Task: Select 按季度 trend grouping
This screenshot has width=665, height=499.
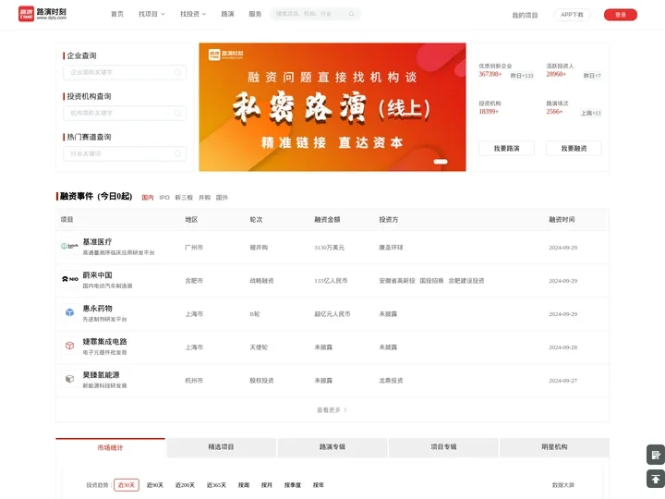Action: click(x=293, y=485)
